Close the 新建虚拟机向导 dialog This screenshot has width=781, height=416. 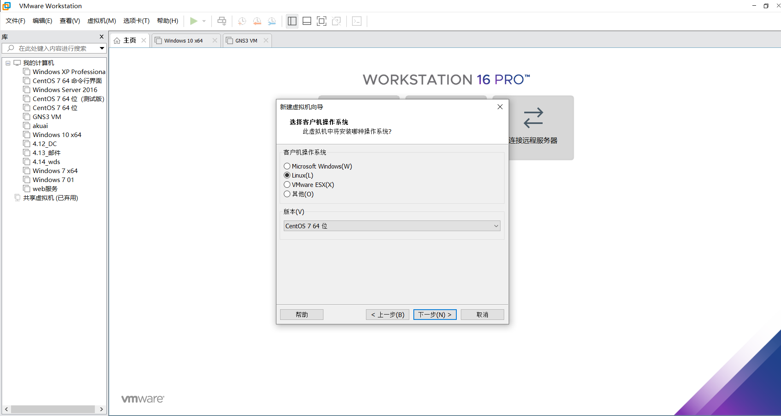coord(500,107)
